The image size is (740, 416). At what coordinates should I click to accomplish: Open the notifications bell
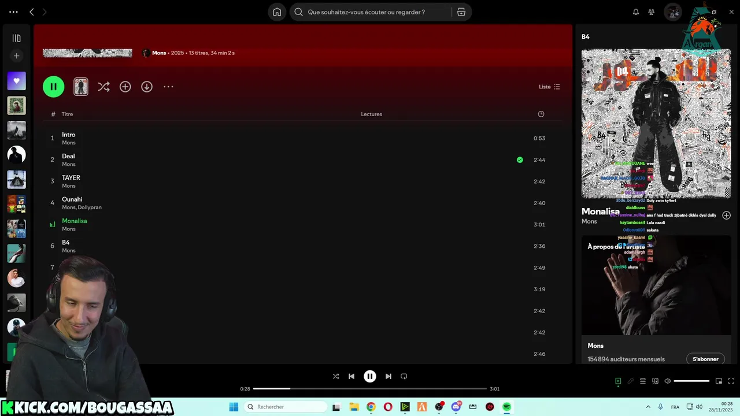(636, 12)
